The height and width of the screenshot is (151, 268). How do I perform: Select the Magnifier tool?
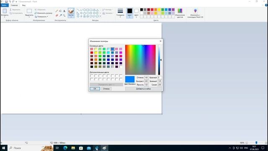tap(64, 16)
